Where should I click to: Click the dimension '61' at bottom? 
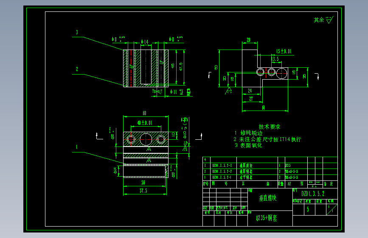pyautogui.click(x=264, y=108)
